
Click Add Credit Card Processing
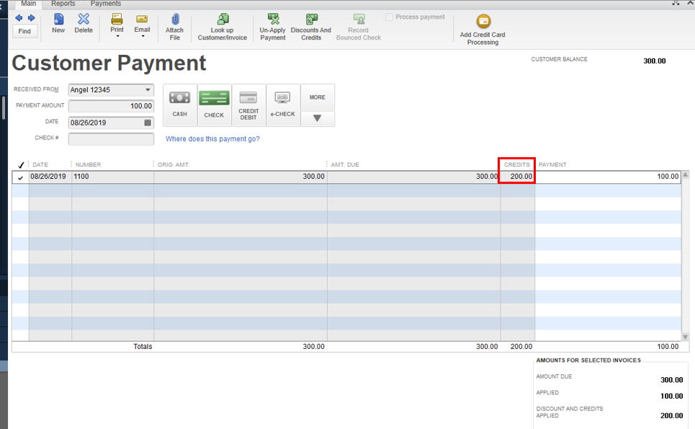tap(483, 30)
